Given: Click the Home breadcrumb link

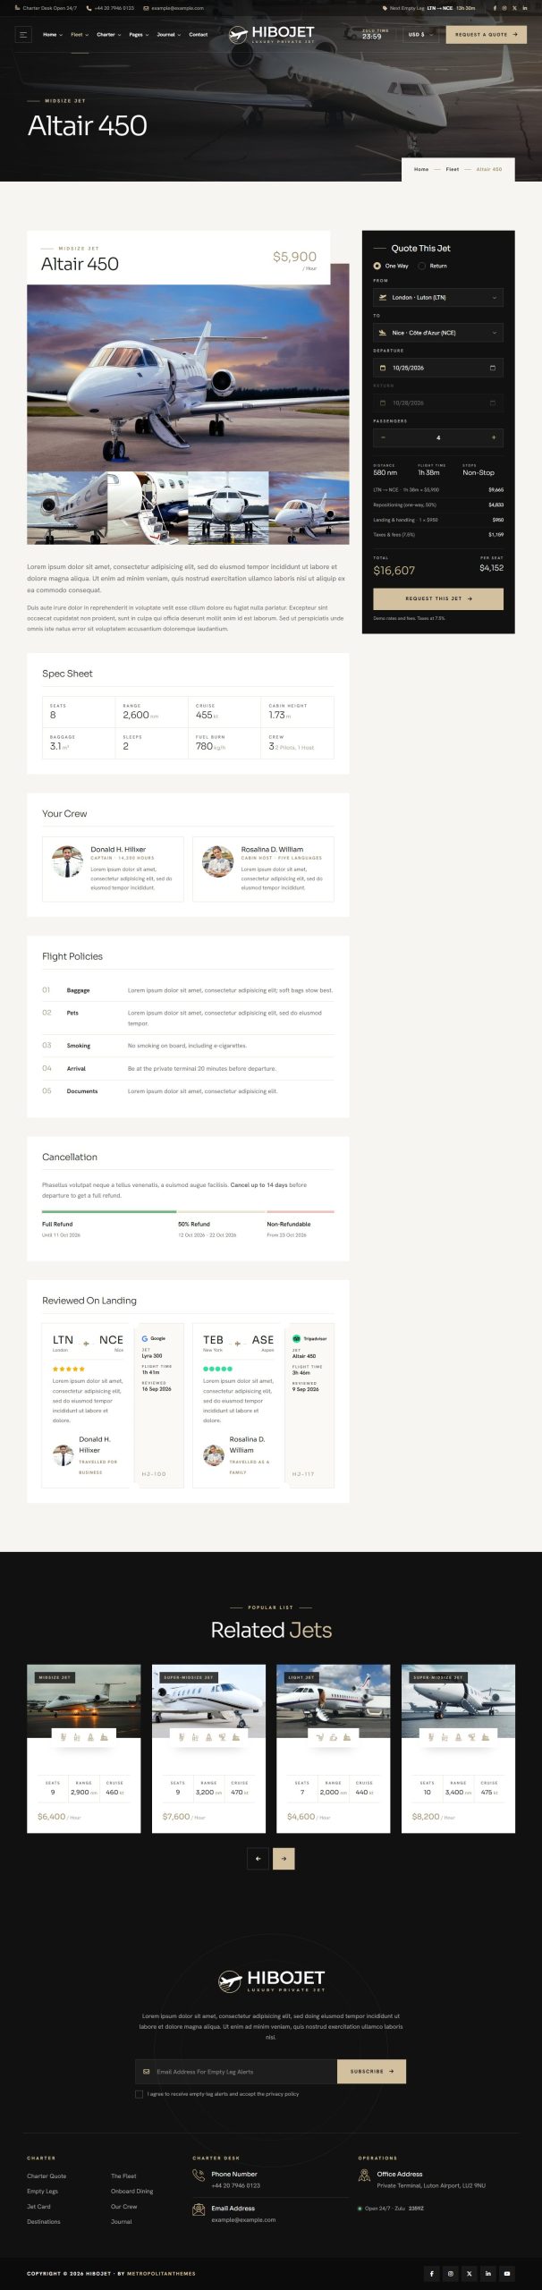Looking at the screenshot, I should point(421,169).
